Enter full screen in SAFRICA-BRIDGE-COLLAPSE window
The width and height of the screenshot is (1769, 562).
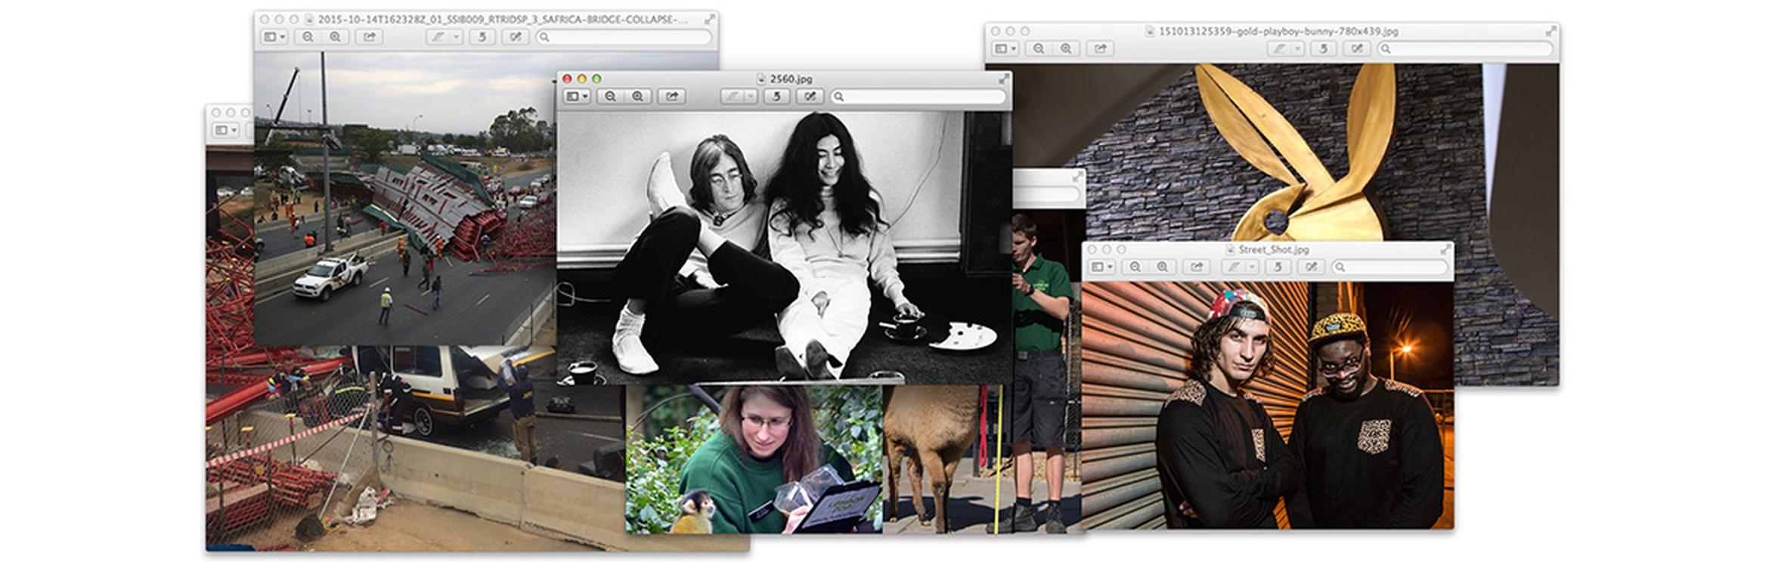710,19
